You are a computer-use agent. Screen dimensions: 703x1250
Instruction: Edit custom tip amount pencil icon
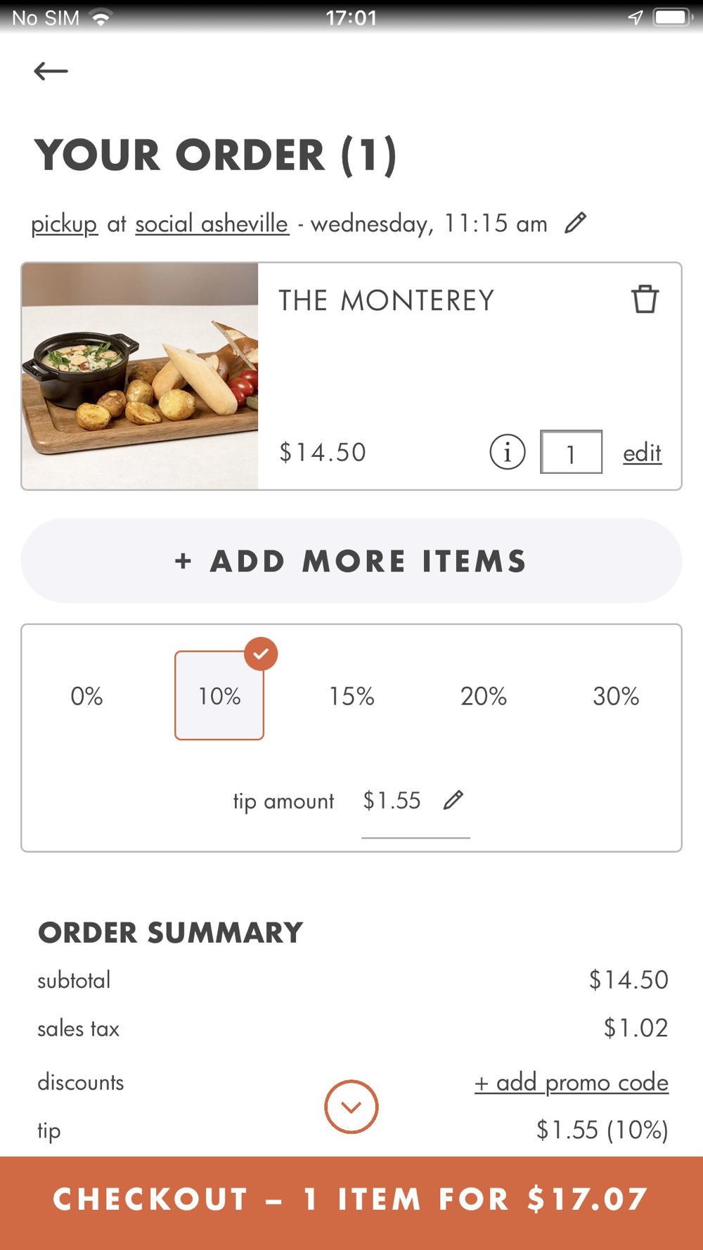pos(453,800)
